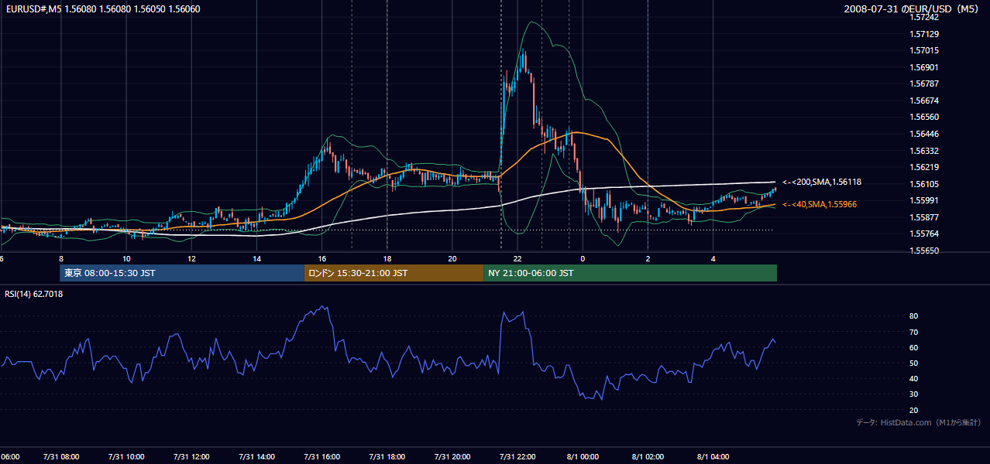Click price level 1.57015 on the axis

pos(923,50)
